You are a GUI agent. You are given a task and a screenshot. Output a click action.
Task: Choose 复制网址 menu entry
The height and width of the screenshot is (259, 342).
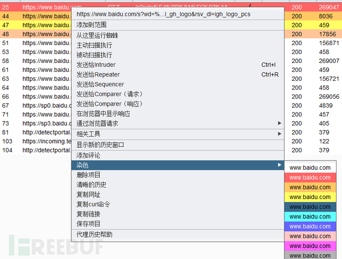pyautogui.click(x=178, y=195)
